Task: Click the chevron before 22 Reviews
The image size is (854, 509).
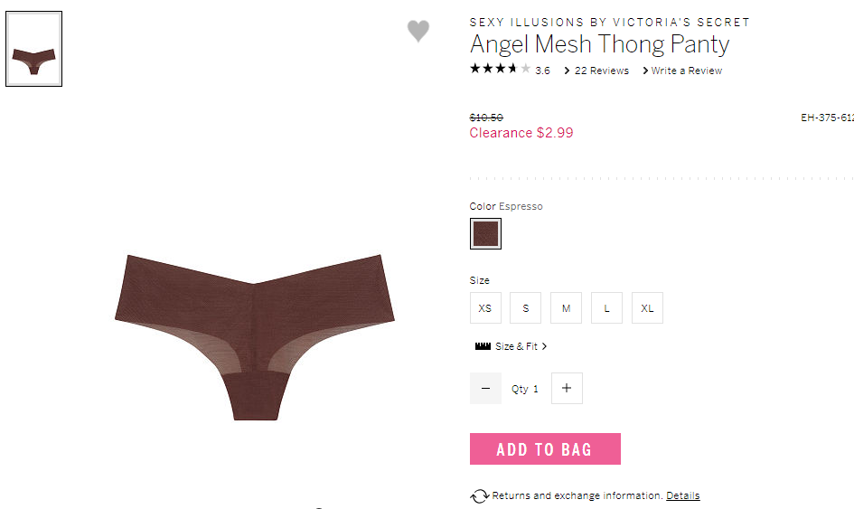Action: point(567,71)
